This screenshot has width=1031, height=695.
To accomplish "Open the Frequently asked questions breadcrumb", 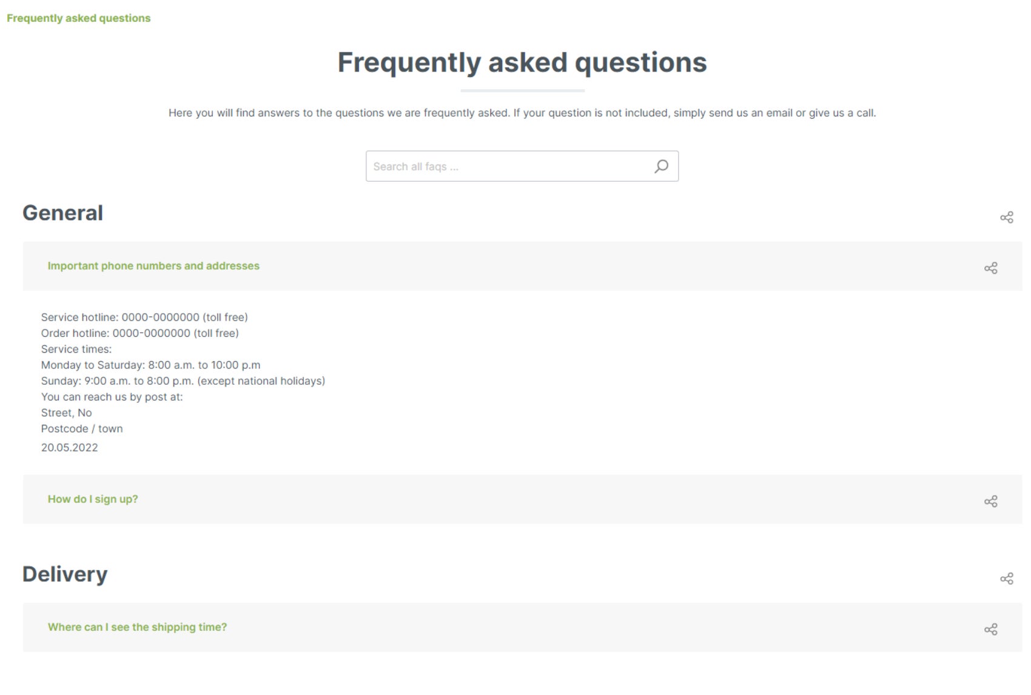I will [x=78, y=18].
